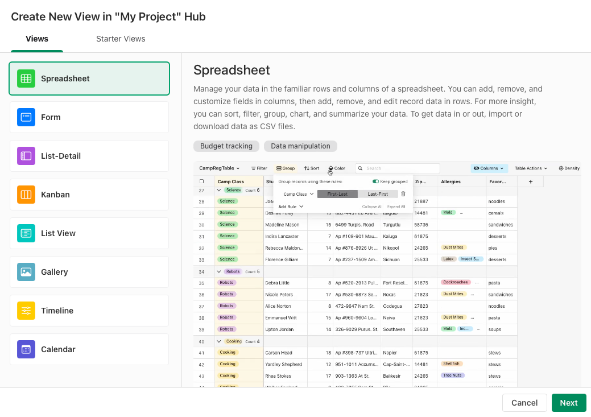Image resolution: width=591 pixels, height=417 pixels.
Task: Choose the Form view icon
Action: 26,117
